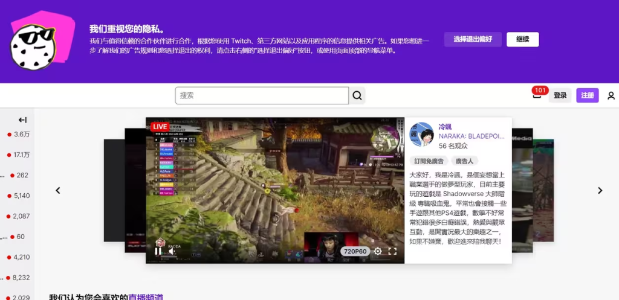Click the LIVE badge on stream

coord(160,127)
